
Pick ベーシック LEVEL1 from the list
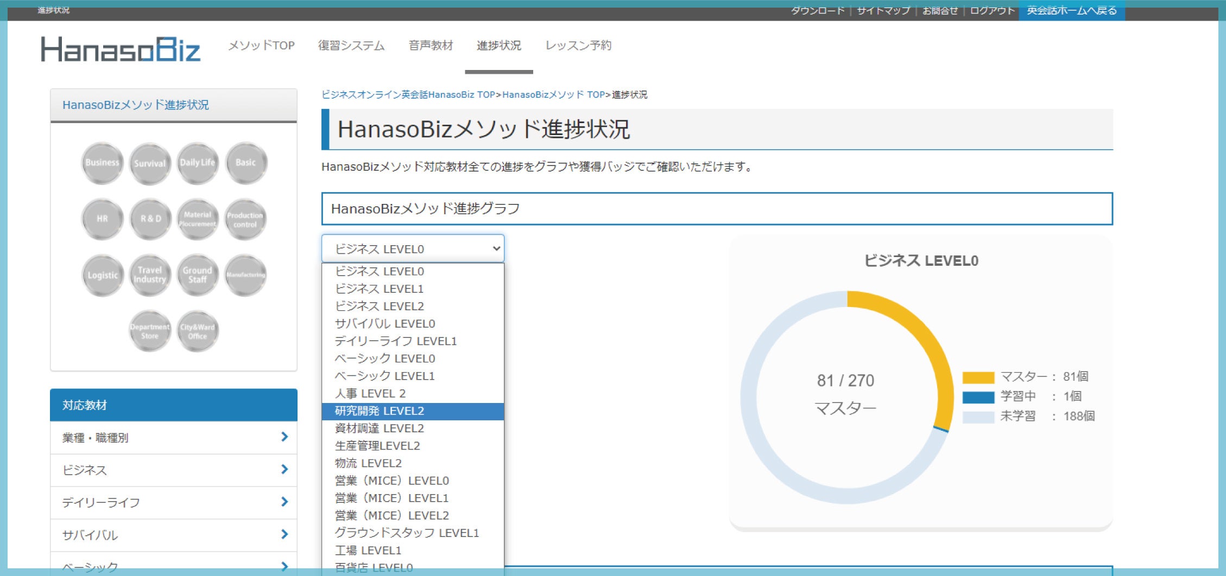tap(413, 376)
